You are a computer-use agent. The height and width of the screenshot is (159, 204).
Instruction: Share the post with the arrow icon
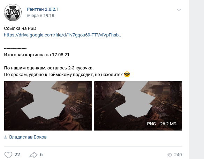(33, 154)
